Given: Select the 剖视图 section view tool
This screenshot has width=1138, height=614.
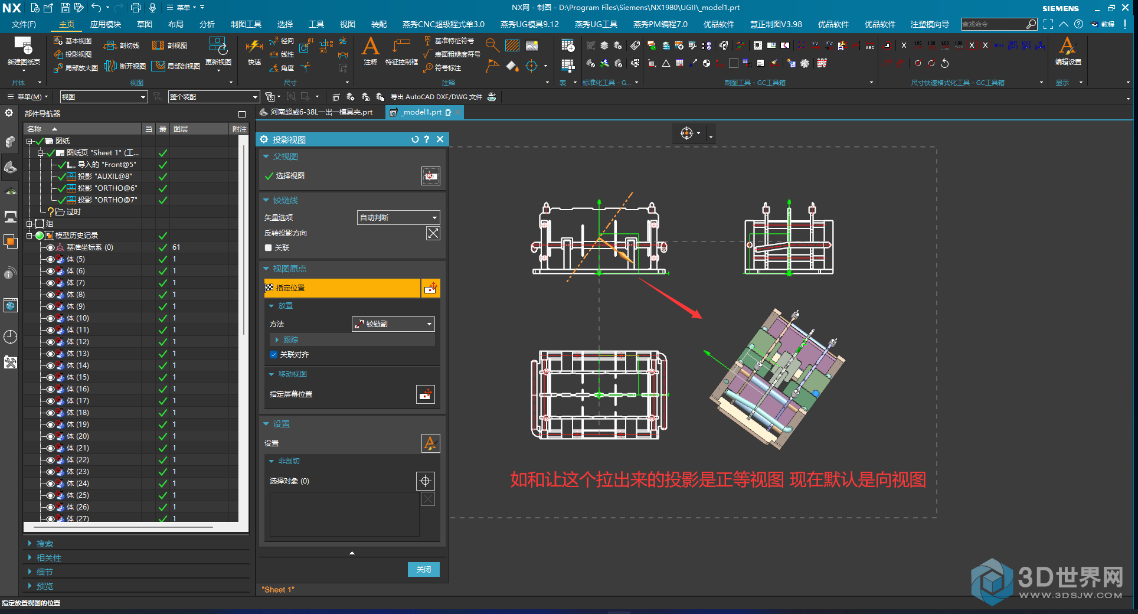Looking at the screenshot, I should (x=170, y=45).
